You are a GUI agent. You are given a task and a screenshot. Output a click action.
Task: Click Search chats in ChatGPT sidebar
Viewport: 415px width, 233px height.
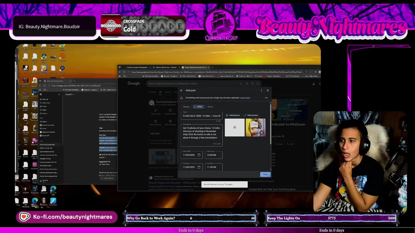pyautogui.click(x=46, y=103)
